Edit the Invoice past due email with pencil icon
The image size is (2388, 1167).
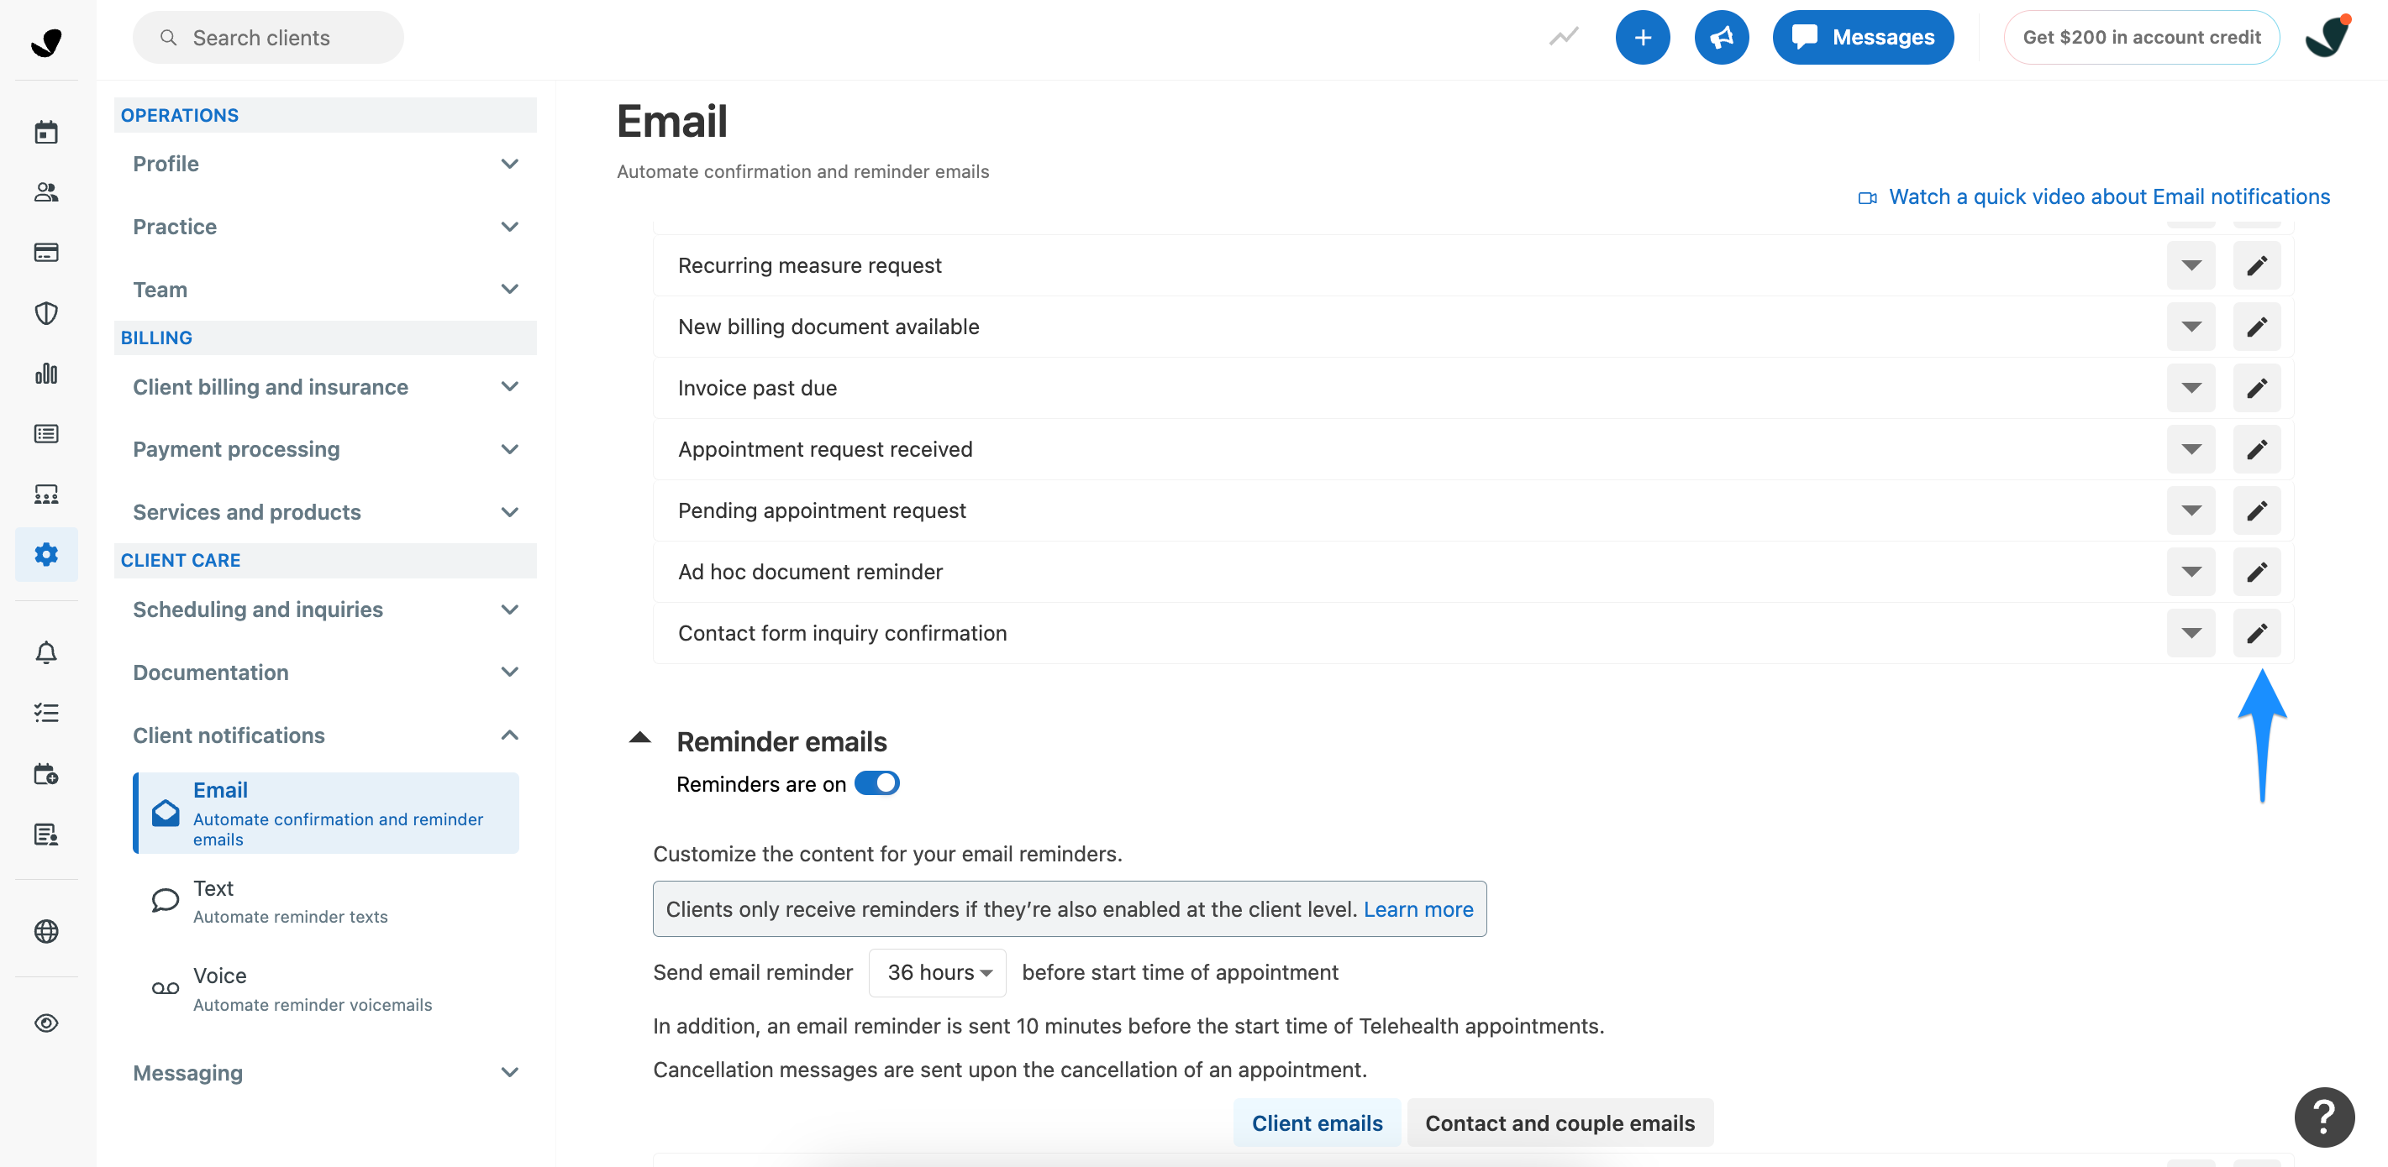(x=2256, y=388)
